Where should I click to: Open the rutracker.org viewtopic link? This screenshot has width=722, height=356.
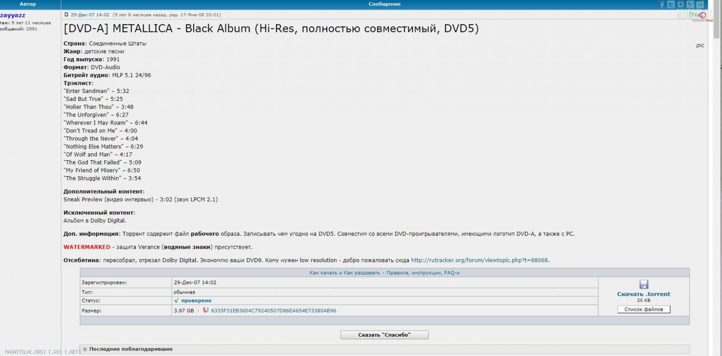(x=479, y=260)
